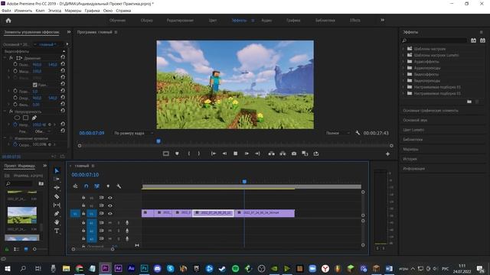Expand Effect Controls panel overflow chevrons
The height and width of the screenshot is (275, 490).
(x=69, y=32)
